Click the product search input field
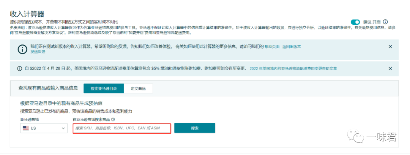Image resolution: width=410 pixels, height=155 pixels. pos(122,128)
